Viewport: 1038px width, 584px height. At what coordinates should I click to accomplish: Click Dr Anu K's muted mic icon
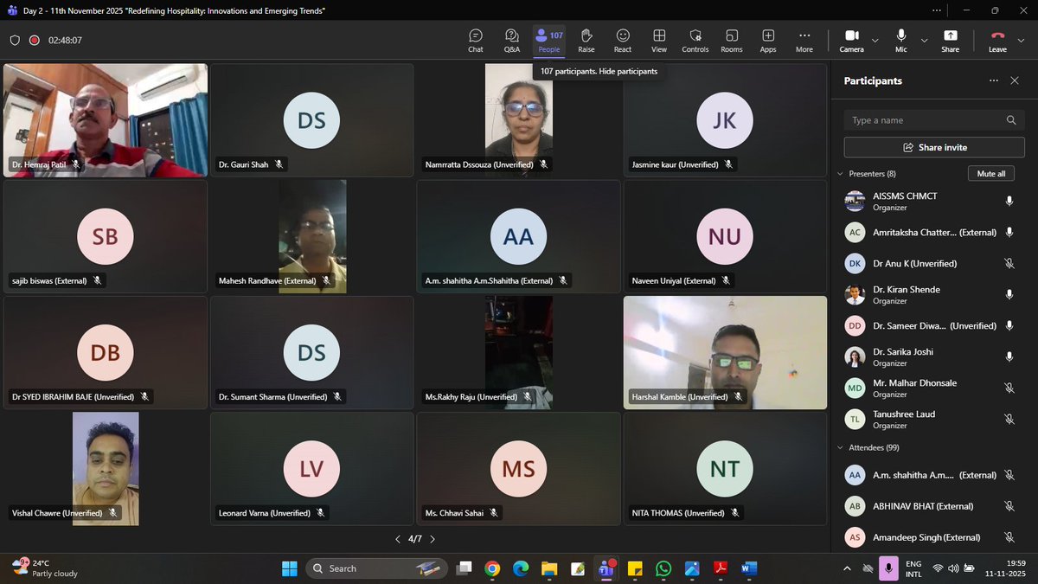click(1009, 263)
